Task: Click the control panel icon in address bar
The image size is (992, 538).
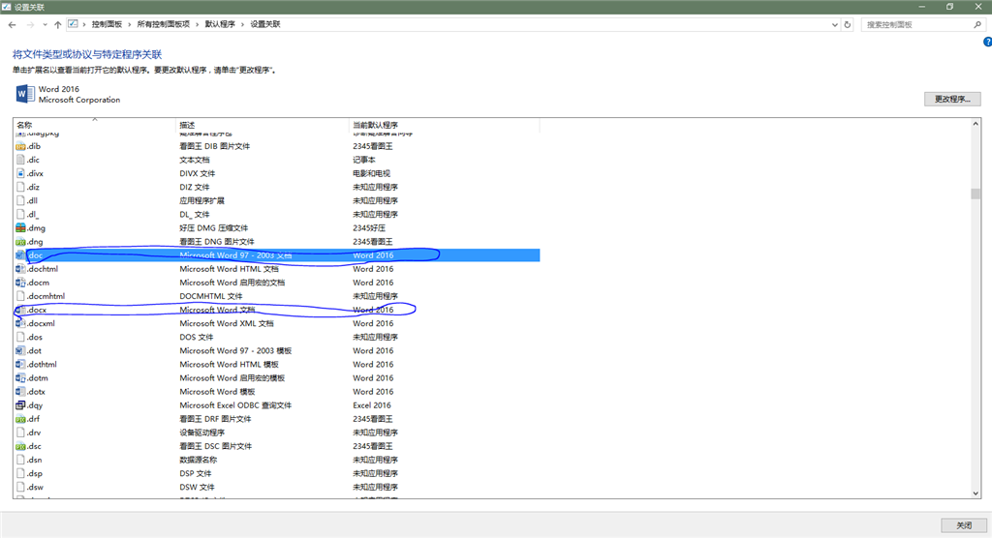Action: coord(73,24)
